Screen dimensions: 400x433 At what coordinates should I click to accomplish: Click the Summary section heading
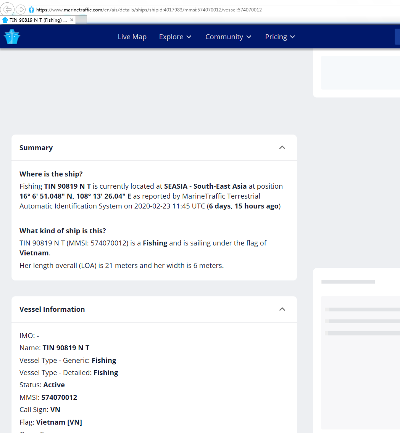pyautogui.click(x=36, y=148)
